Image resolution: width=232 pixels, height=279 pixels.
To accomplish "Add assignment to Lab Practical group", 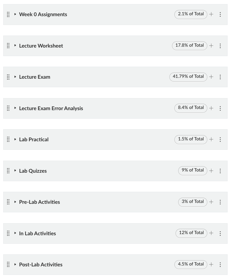I will tap(211, 139).
